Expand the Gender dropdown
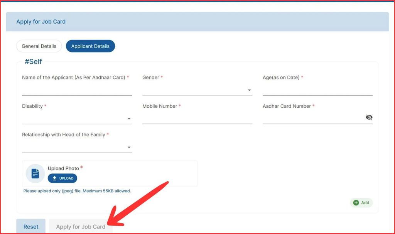Image resolution: width=395 pixels, height=234 pixels. (x=197, y=90)
